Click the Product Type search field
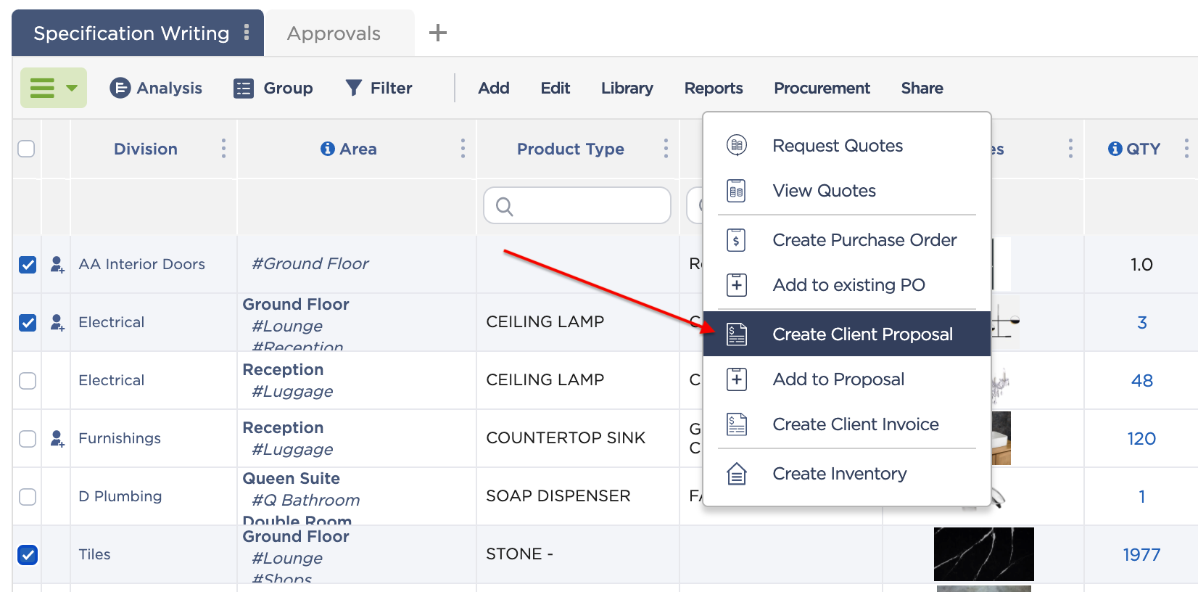The image size is (1198, 592). pos(577,206)
